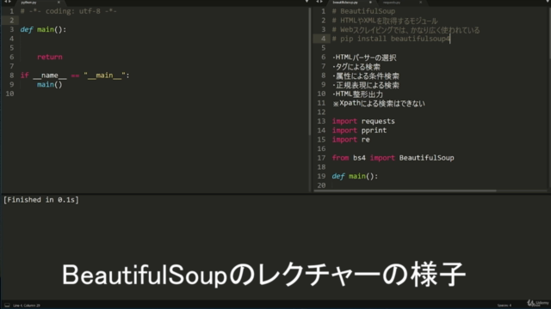Click the 'import requests' line
Screen dimensions: 551x309
coord(363,121)
